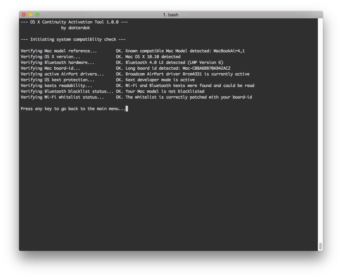Screen dimensions: 342x278
Task: Click 'Verifying Wi-Fi whitelist status...' text
Action: pyautogui.click(x=62, y=97)
